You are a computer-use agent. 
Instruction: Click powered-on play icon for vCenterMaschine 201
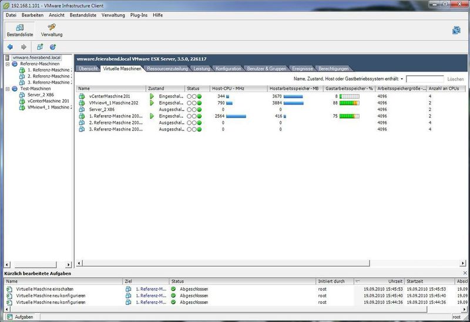(152, 96)
